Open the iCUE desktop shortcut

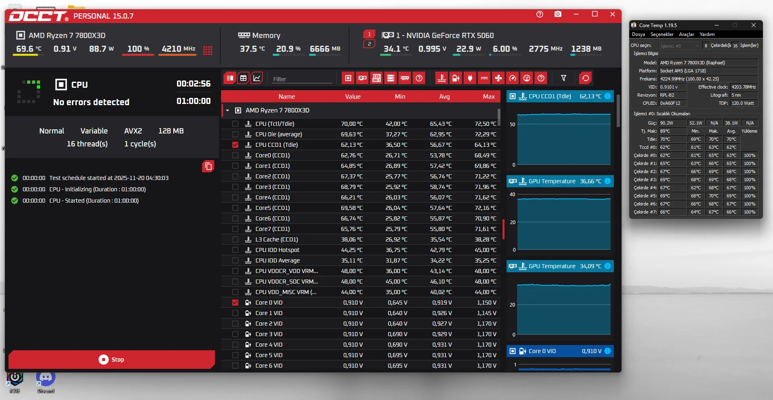pyautogui.click(x=15, y=382)
